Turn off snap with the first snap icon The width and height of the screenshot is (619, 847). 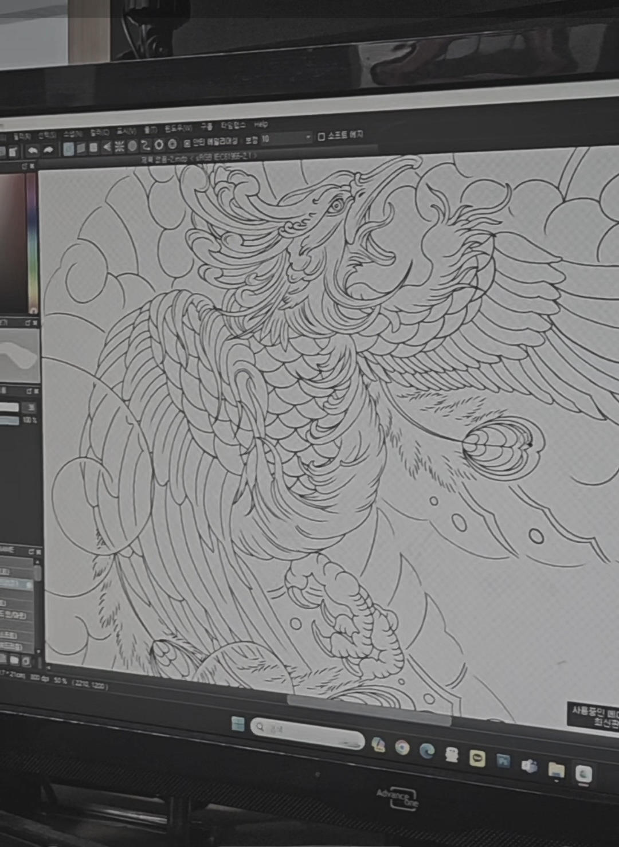(x=68, y=149)
